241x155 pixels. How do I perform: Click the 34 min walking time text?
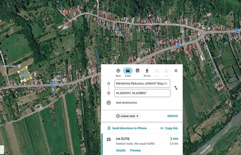(x=147, y=76)
